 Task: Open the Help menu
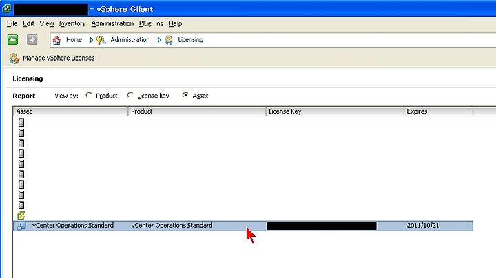(x=175, y=23)
